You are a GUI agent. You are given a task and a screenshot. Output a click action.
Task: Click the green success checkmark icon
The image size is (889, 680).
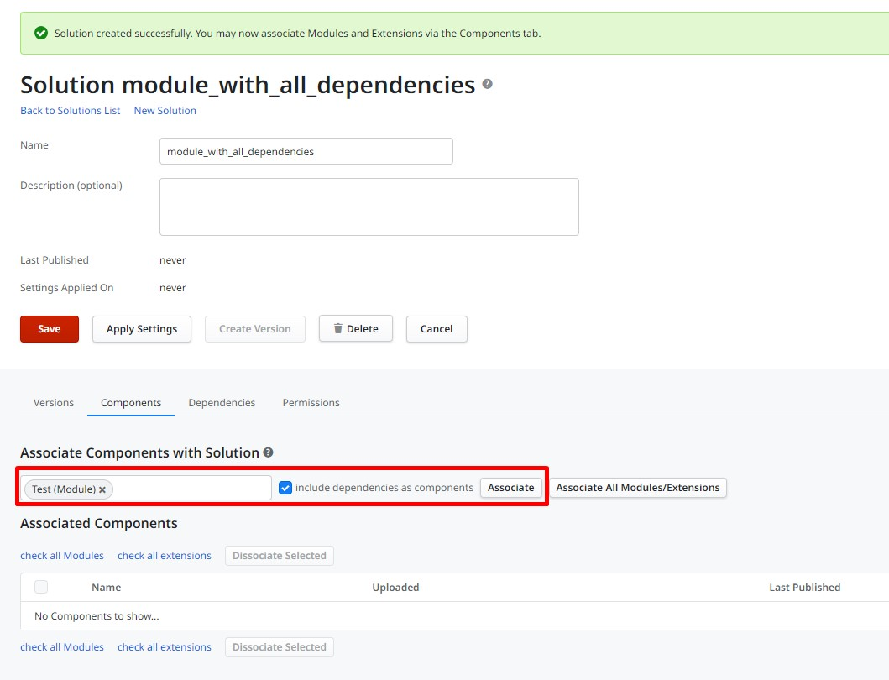(x=41, y=33)
